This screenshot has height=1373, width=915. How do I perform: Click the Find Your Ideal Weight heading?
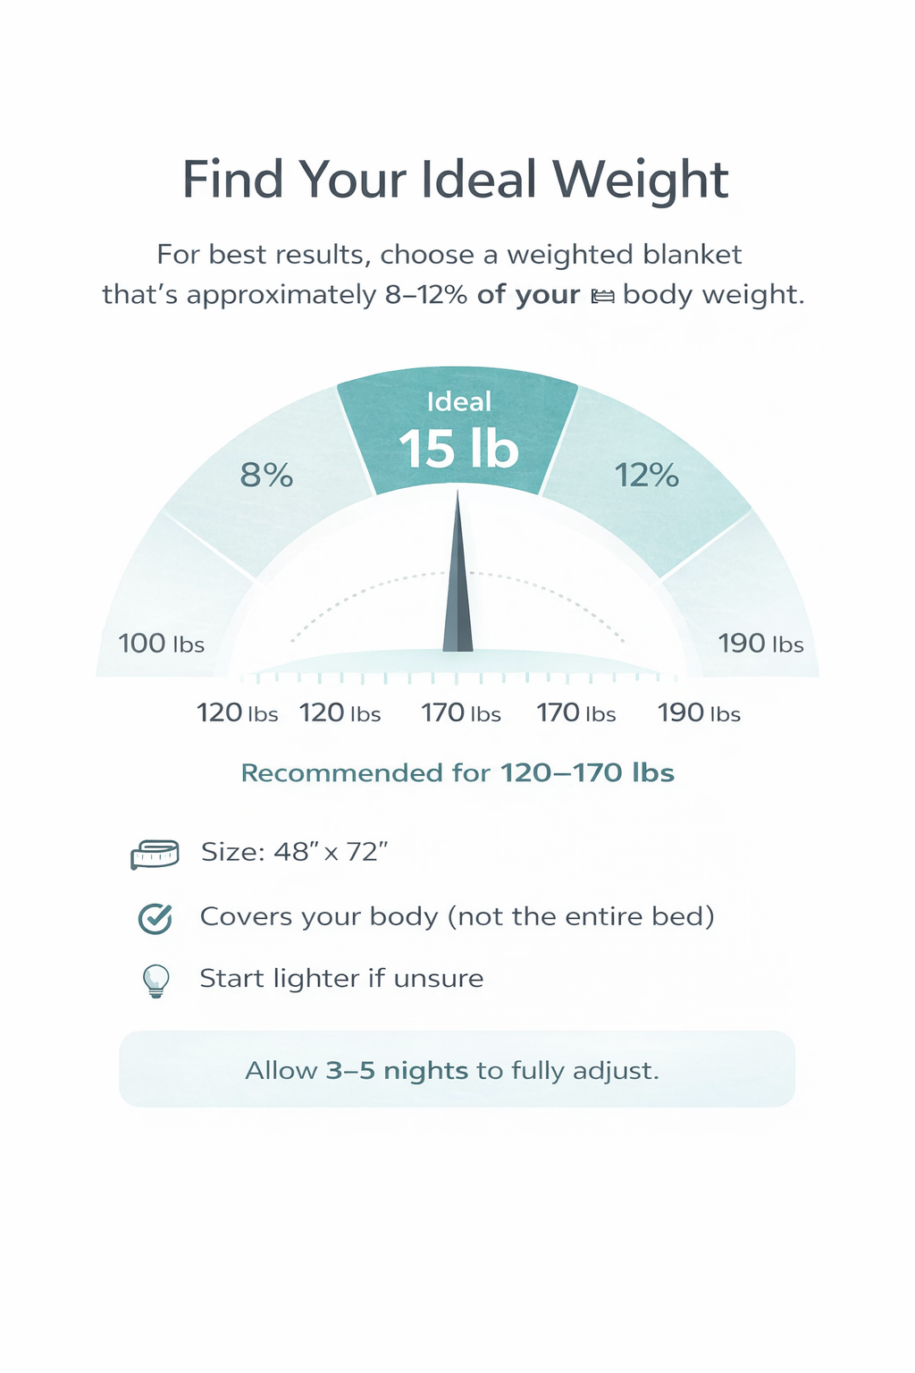pos(456,180)
